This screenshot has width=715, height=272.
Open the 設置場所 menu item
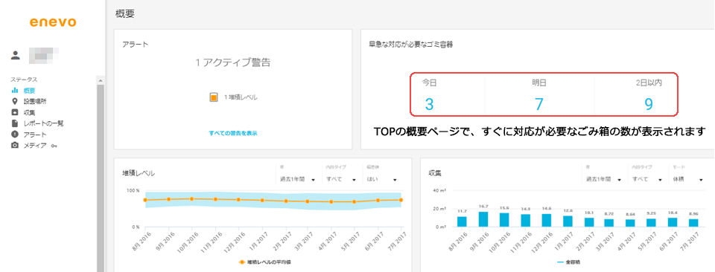click(35, 101)
